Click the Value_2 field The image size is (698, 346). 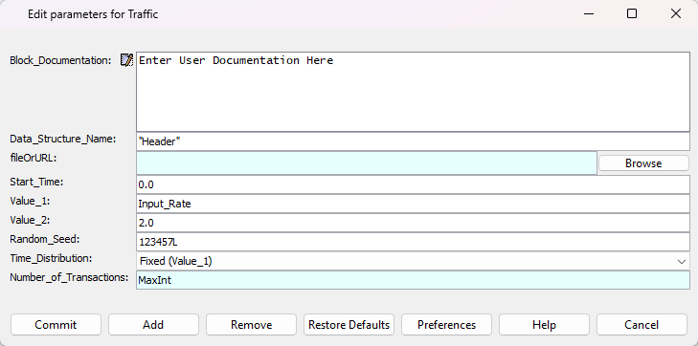coord(413,223)
